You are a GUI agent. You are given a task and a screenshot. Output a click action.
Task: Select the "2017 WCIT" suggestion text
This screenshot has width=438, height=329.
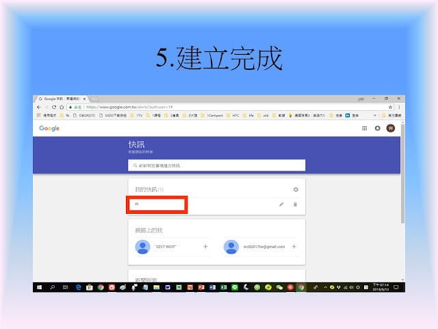pyautogui.click(x=166, y=247)
